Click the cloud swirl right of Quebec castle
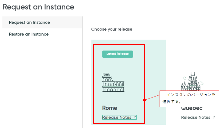220x128 pixels. (202, 83)
